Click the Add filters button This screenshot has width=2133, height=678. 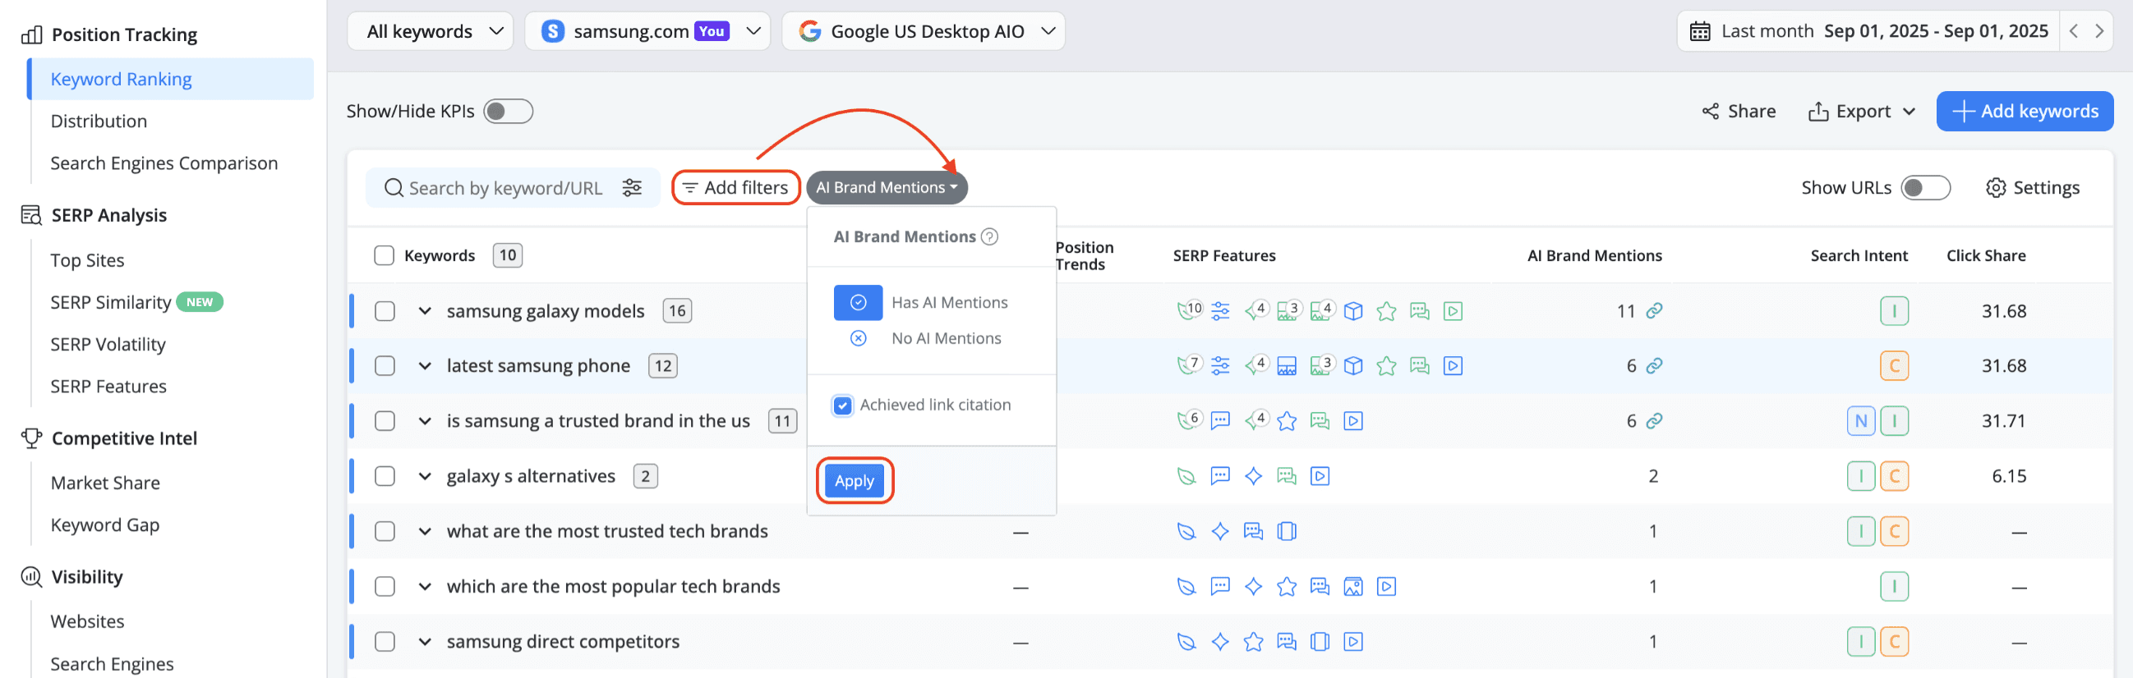pyautogui.click(x=735, y=188)
